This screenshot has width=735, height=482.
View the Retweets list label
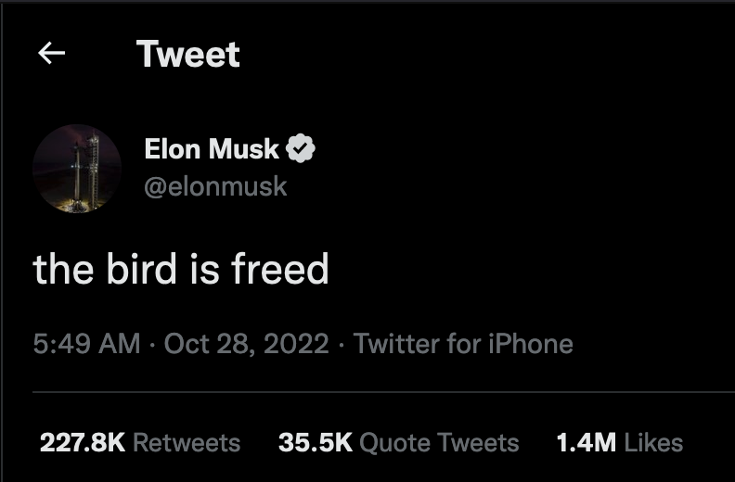coord(187,442)
